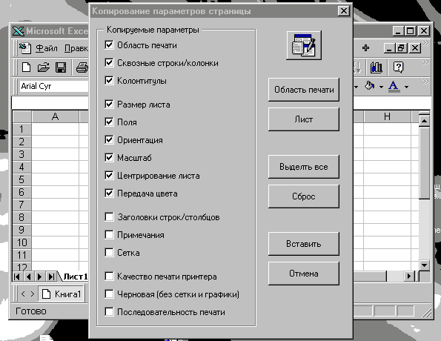
Task: Open the Help question mark icon in Excel
Action: [x=398, y=67]
